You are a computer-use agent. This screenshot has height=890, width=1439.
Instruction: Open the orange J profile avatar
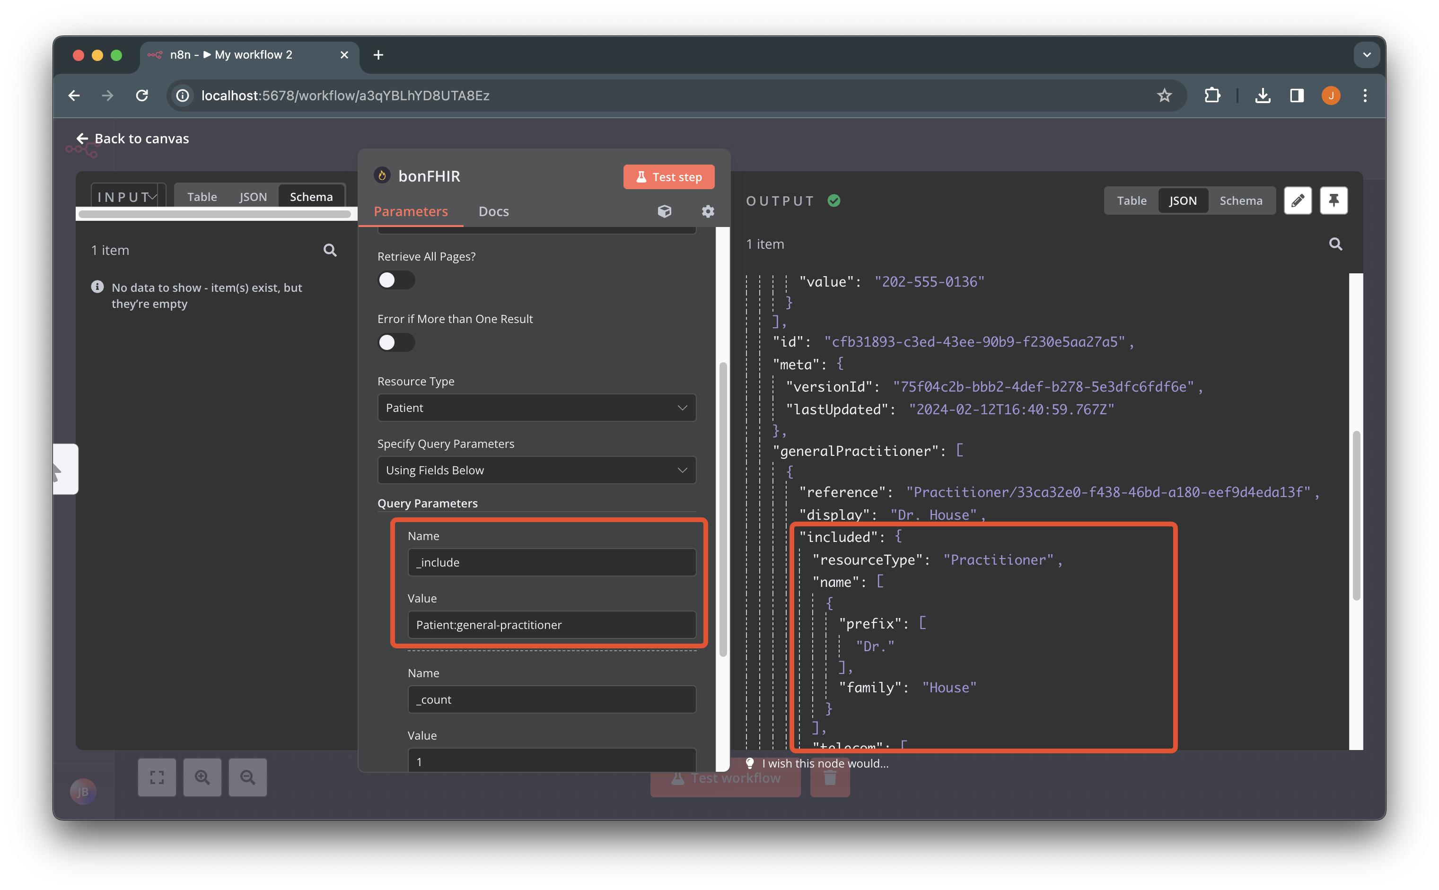coord(1331,96)
